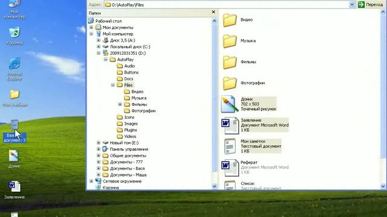Open the Музыка folder icon in file list
The height and width of the screenshot is (217, 387).
[230, 41]
